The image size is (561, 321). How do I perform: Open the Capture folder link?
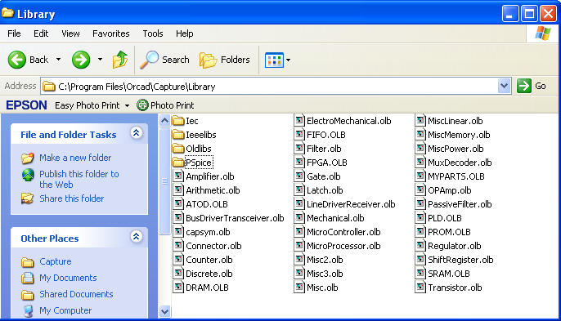[x=55, y=261]
